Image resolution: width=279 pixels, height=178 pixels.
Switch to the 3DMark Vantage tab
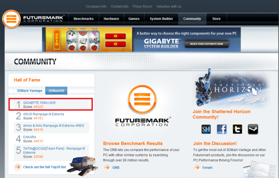(30, 91)
